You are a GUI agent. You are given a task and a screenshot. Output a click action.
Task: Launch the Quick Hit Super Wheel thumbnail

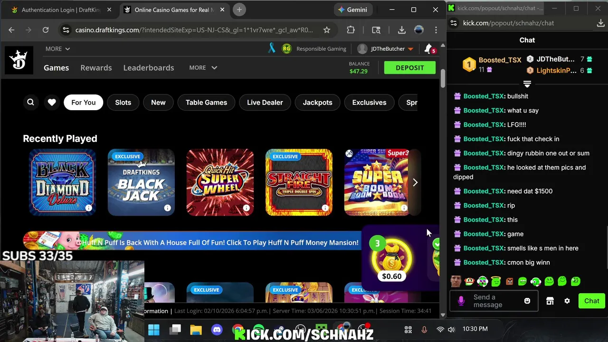220,182
